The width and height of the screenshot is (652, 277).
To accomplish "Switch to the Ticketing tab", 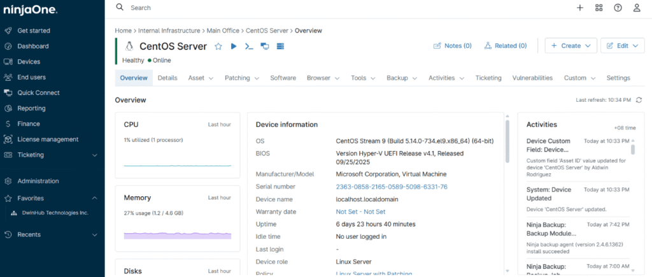I will [x=488, y=78].
